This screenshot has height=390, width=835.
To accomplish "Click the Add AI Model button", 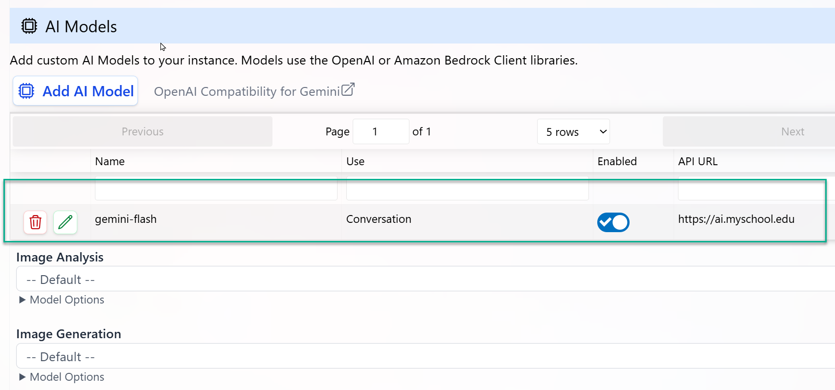I will click(76, 91).
